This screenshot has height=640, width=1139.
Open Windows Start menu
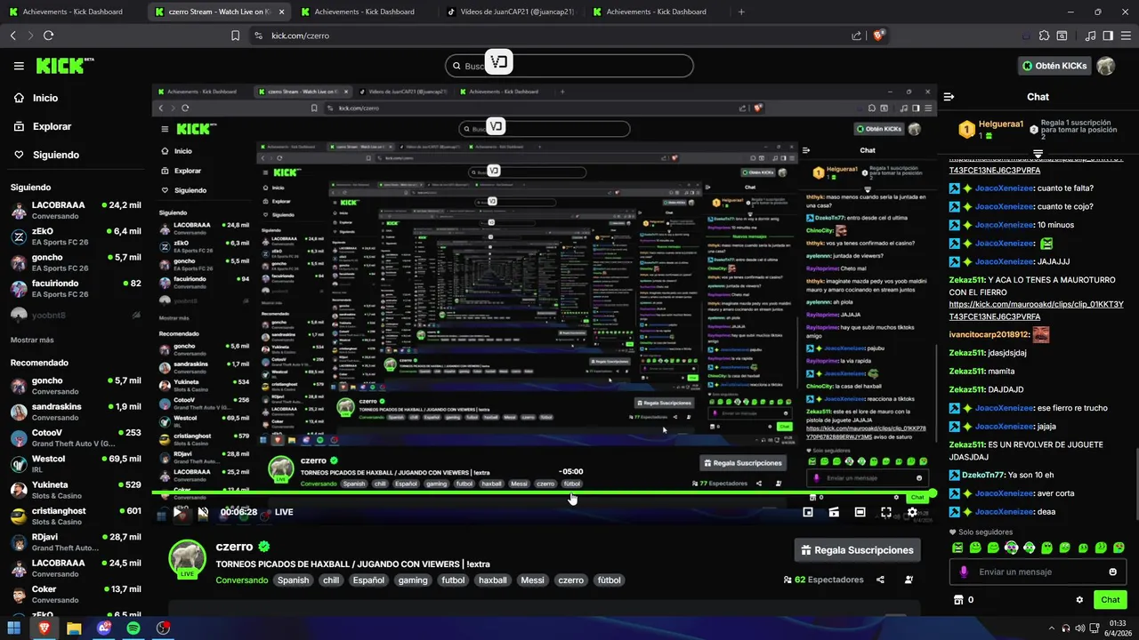coord(14,628)
